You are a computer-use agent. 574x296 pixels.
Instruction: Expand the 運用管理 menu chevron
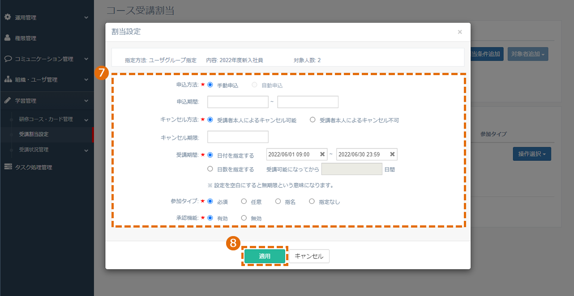click(x=86, y=17)
